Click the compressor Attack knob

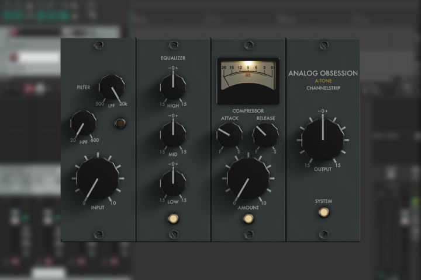pyautogui.click(x=229, y=134)
